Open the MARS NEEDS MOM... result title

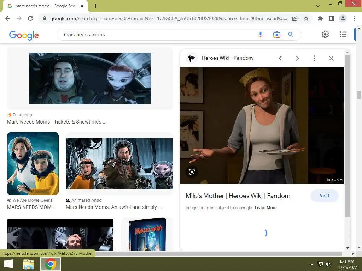coord(31,207)
